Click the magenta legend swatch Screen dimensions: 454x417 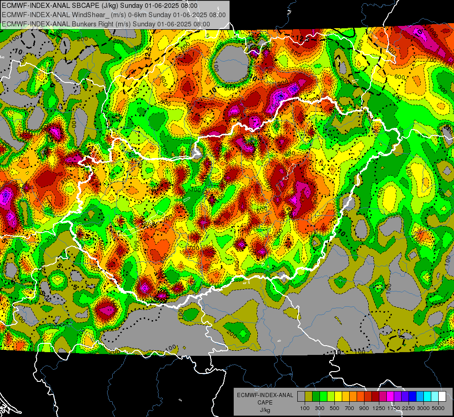[x=390, y=396]
